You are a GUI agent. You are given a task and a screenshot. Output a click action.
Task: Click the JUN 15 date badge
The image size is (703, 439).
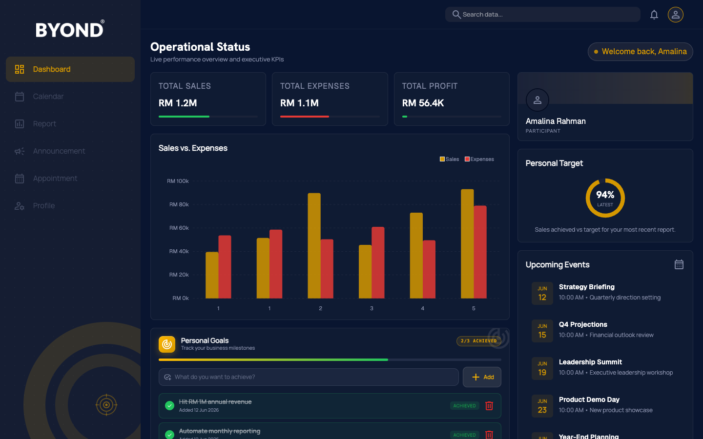[542, 331]
